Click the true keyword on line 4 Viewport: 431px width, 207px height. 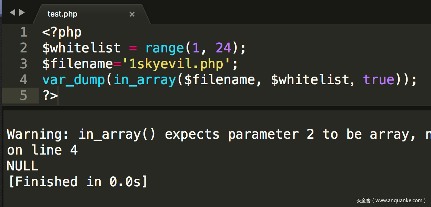coord(378,80)
